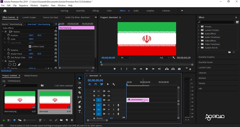
Task: Click the Program monitor playhead scrubber
Action: pyautogui.click(x=101, y=62)
